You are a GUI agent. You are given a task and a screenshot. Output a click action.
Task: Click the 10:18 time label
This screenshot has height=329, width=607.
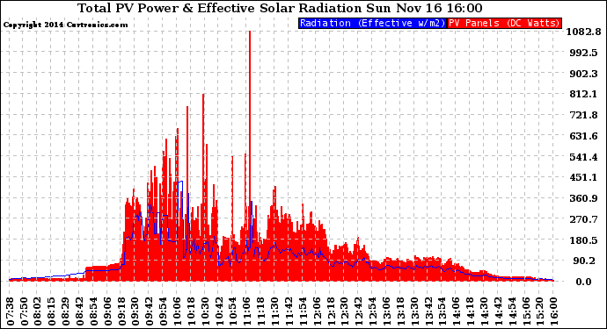pyautogui.click(x=192, y=311)
